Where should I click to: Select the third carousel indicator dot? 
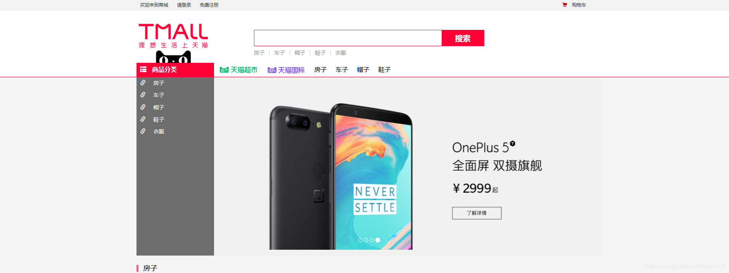[372, 240]
